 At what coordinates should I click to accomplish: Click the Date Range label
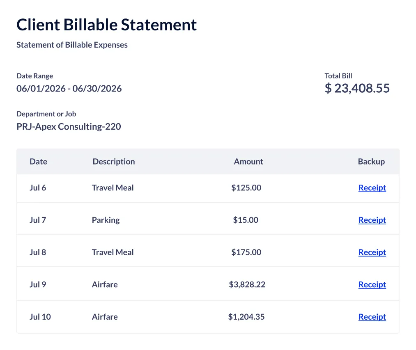(35, 76)
